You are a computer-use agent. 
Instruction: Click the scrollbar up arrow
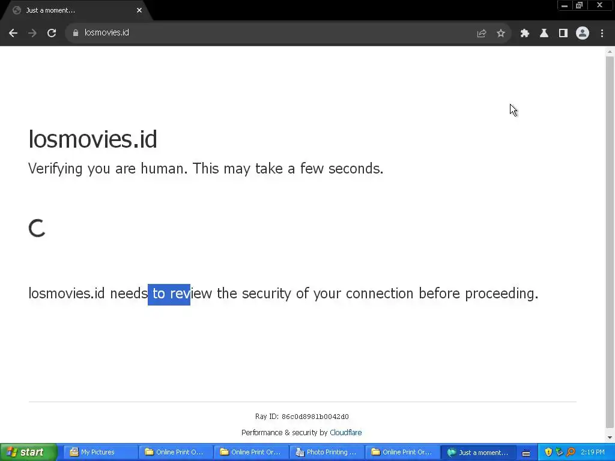click(610, 52)
